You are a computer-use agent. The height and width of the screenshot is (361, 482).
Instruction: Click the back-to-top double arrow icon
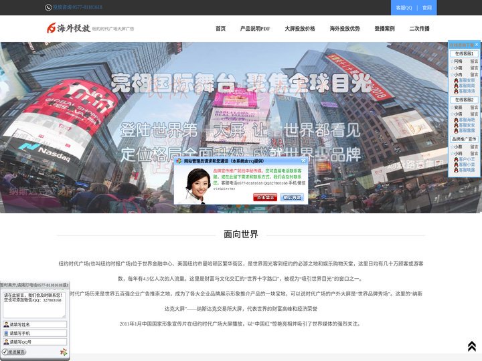coord(472,346)
